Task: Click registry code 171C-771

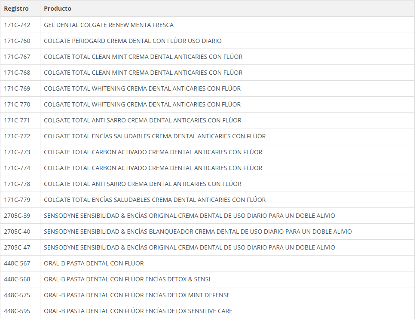Action: tap(17, 120)
